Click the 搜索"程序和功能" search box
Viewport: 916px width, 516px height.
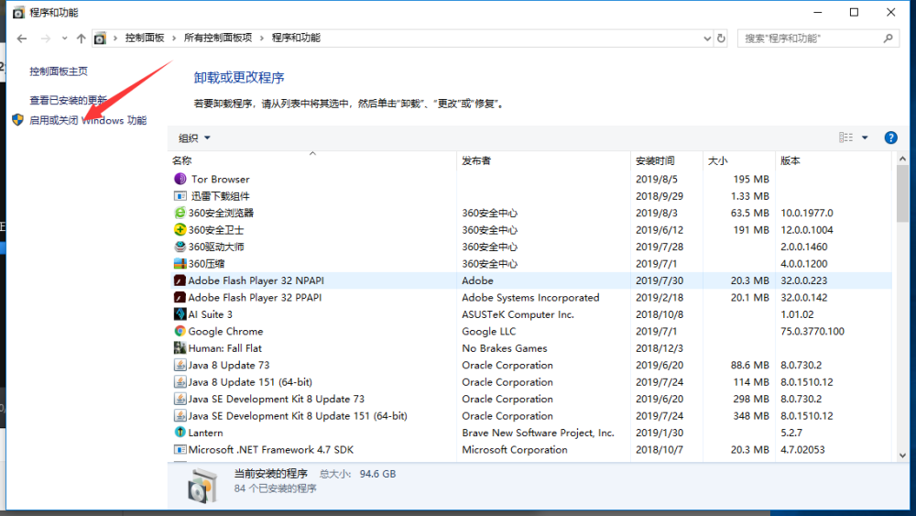click(x=818, y=38)
